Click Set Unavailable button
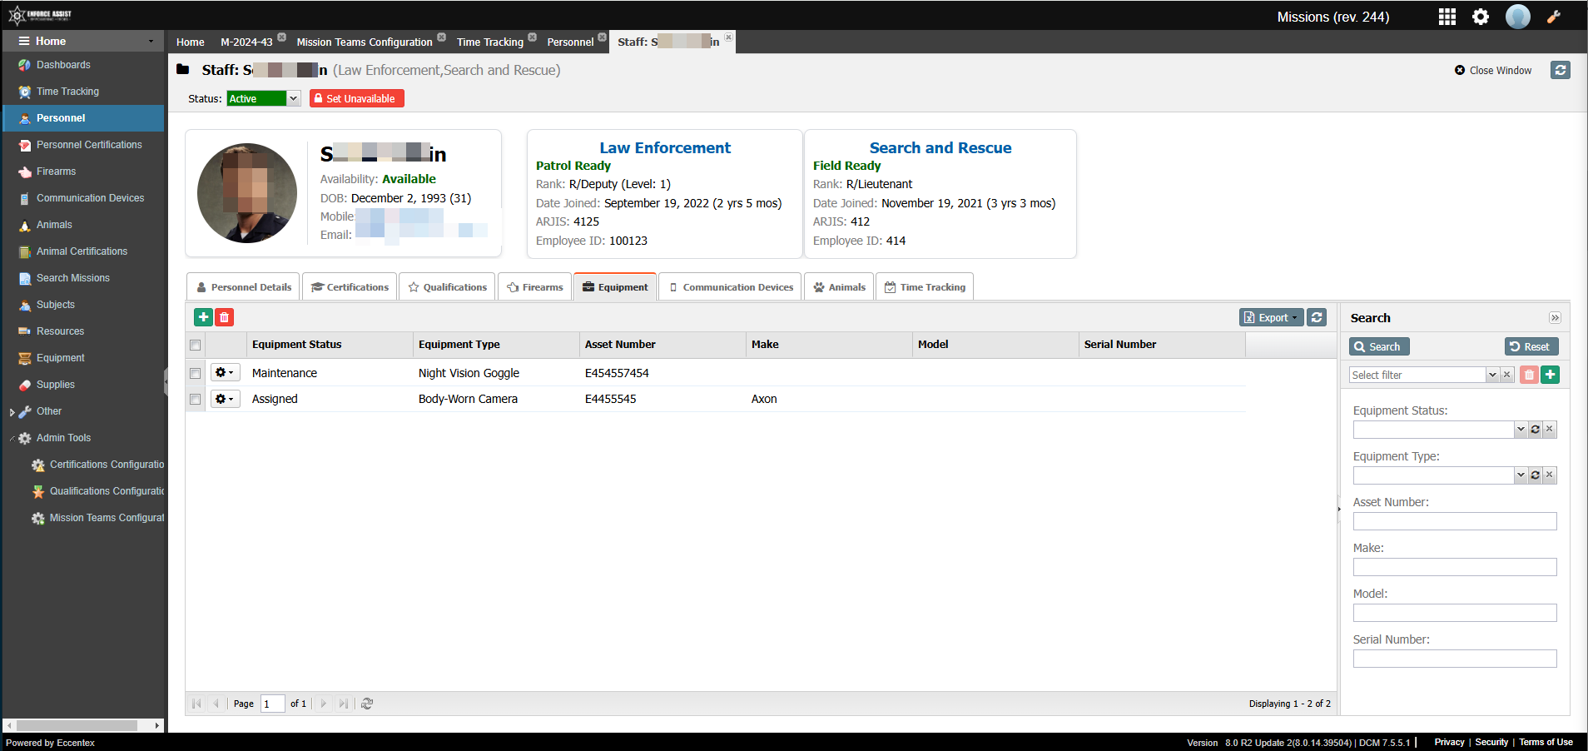 click(x=357, y=98)
